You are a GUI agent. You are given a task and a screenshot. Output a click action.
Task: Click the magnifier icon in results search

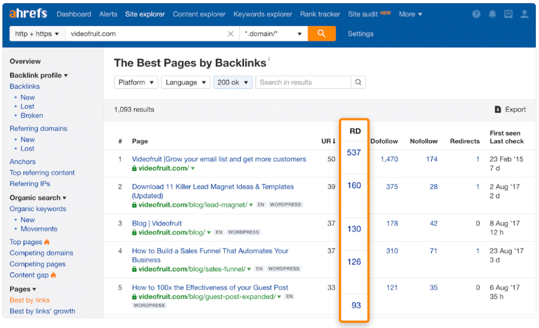(358, 82)
